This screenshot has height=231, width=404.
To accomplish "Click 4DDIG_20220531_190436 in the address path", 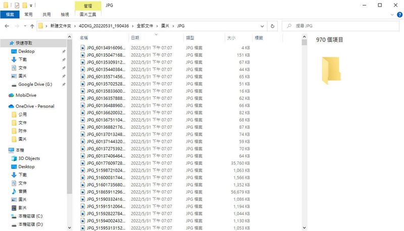I will [x=104, y=26].
